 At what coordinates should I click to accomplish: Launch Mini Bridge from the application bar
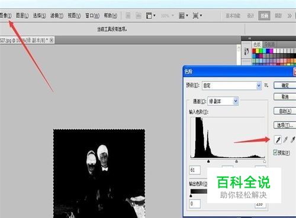point(139,15)
